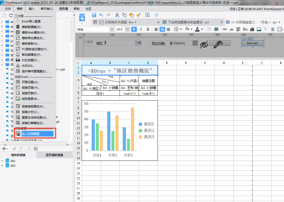This screenshot has width=284, height=202.
Task: Switch to 模板数据集 tab
Action: click(x=18, y=155)
